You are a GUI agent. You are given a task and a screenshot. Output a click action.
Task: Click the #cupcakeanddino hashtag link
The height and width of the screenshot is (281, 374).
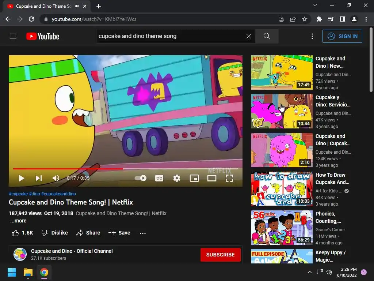59,194
